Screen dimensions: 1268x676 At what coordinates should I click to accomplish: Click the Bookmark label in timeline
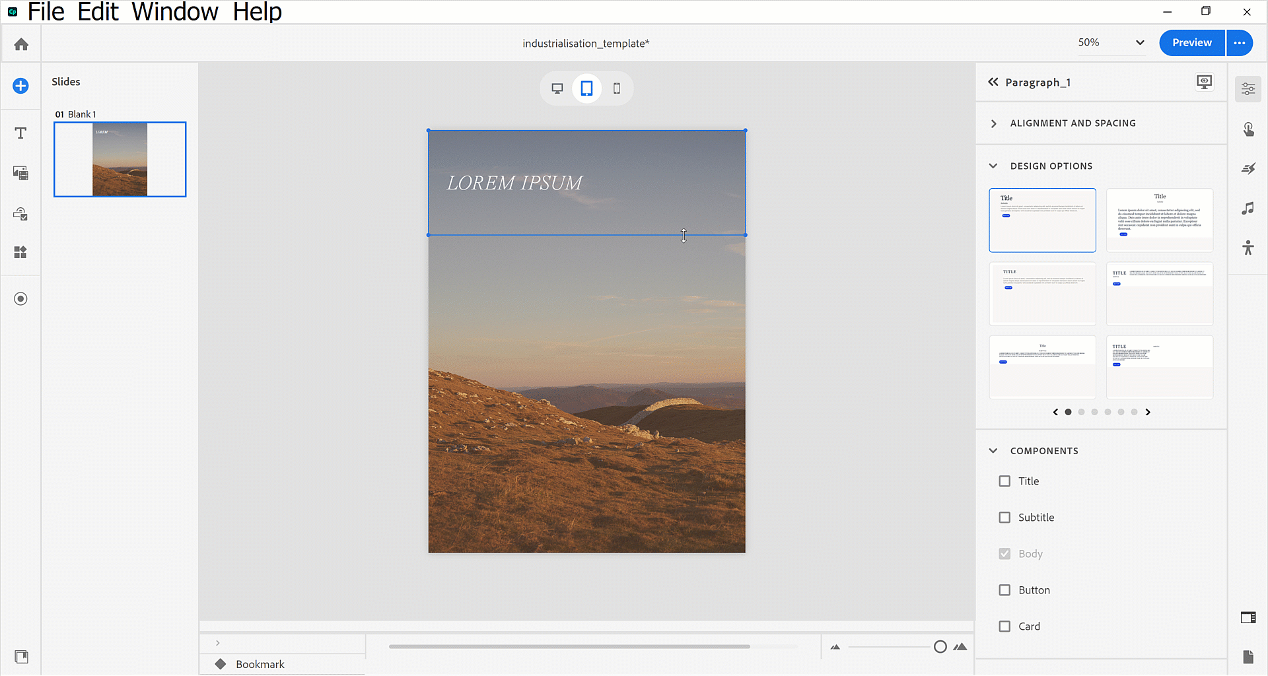(x=260, y=664)
